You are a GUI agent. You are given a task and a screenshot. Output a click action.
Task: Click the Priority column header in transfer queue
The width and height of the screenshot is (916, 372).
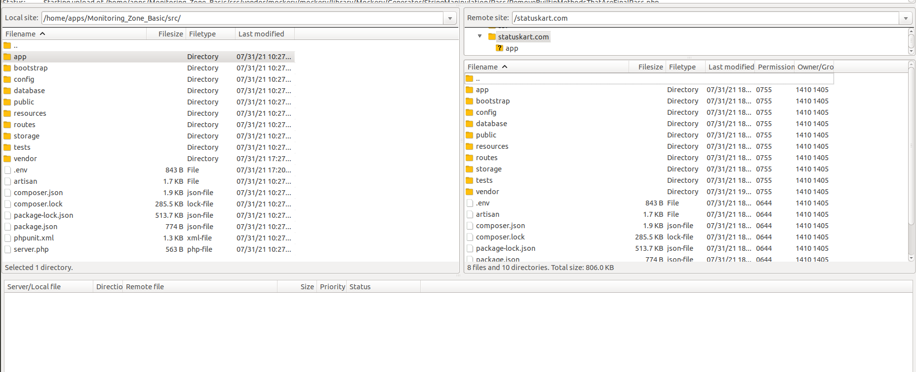point(332,287)
